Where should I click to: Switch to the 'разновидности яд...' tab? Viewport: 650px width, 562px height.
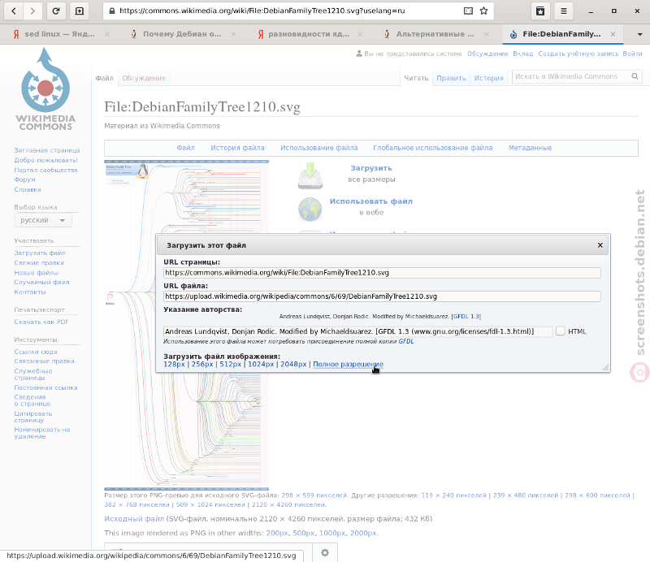[x=309, y=34]
